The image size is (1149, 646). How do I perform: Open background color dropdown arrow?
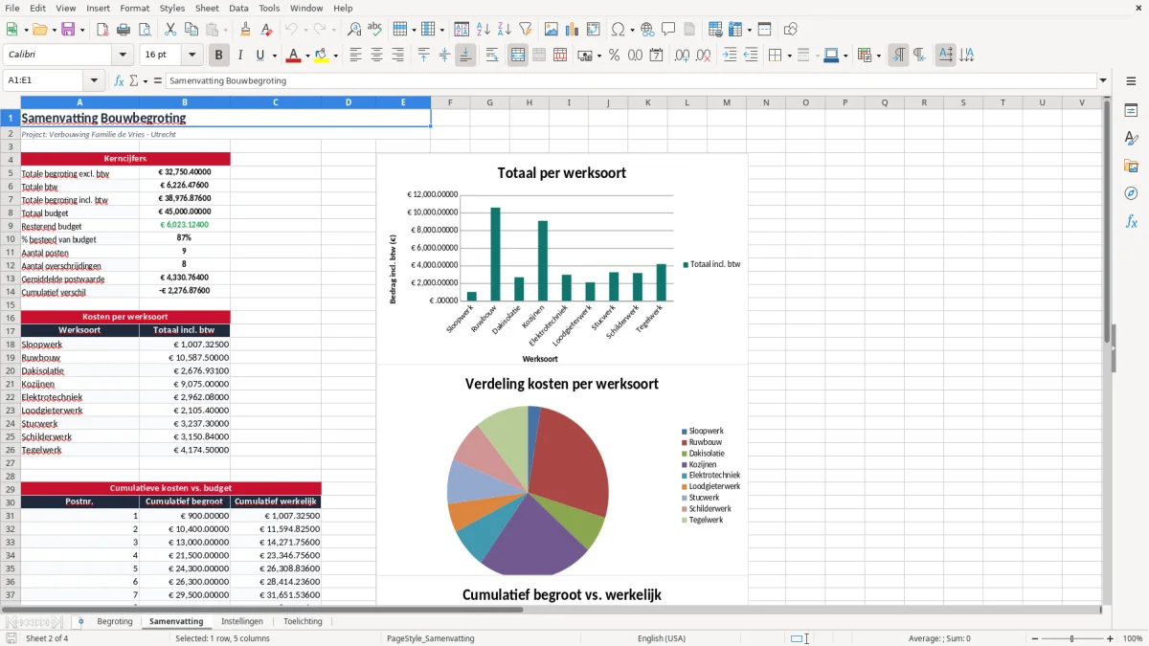pos(336,56)
